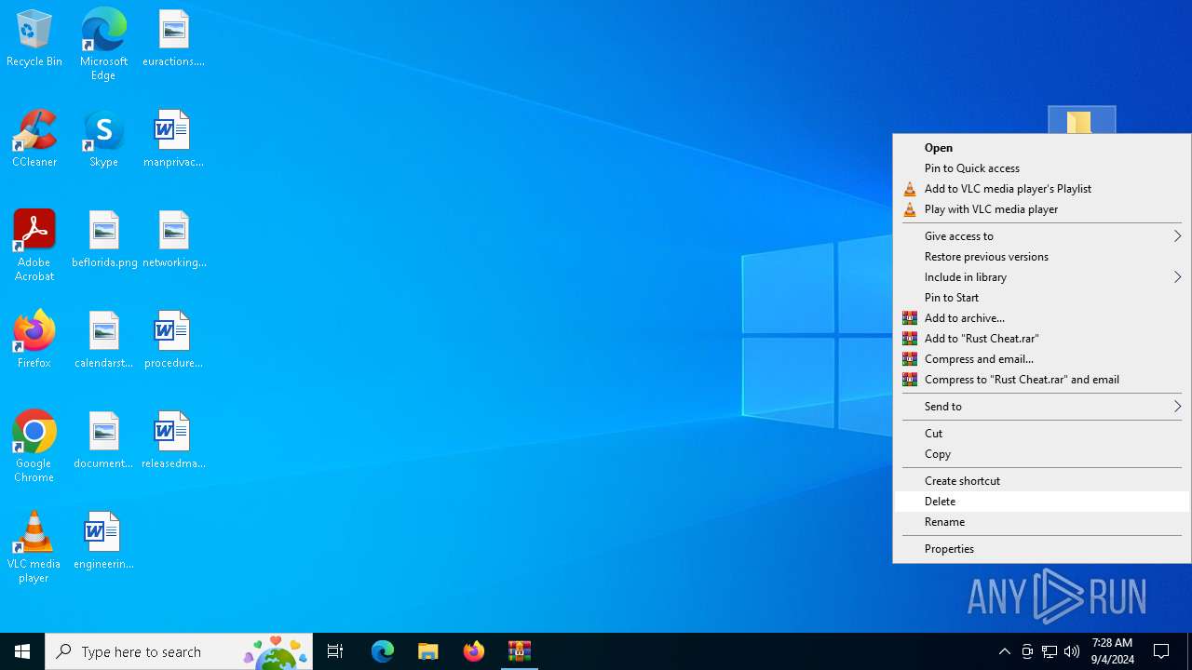Screen dimensions: 1192x670
Task: Choose Rename in the context menu
Action: 1042,522
